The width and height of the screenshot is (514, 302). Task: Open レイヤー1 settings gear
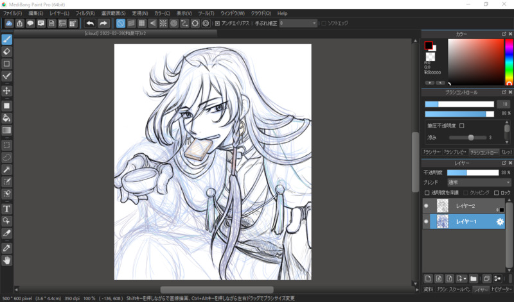click(500, 221)
